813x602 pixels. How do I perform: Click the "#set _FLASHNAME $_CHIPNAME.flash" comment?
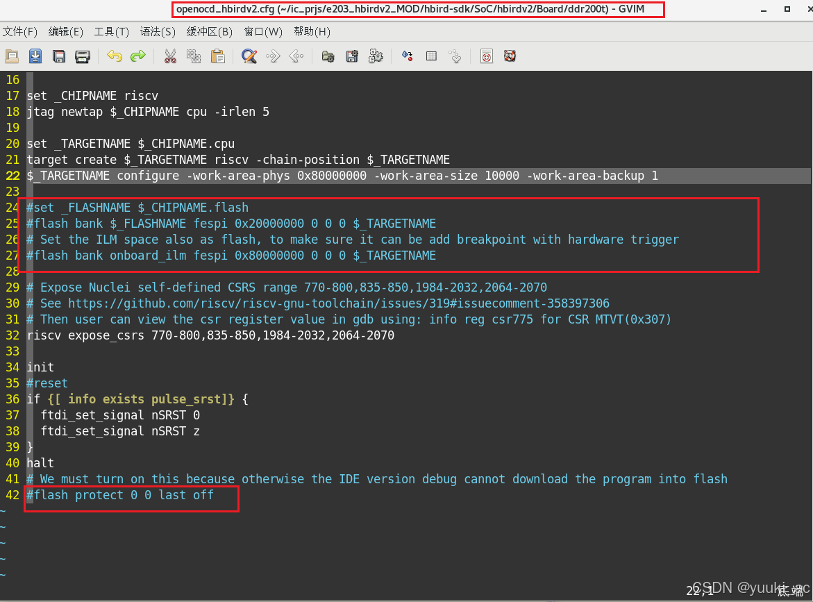[137, 208]
